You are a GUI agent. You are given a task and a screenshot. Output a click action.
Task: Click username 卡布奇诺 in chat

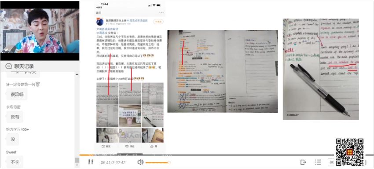(x=13, y=107)
